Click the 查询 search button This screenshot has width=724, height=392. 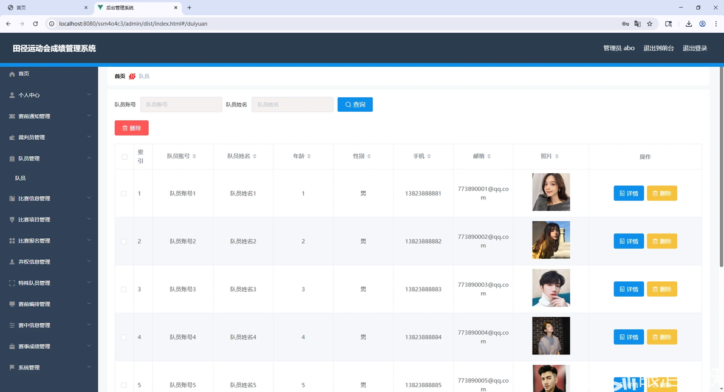[x=355, y=105]
